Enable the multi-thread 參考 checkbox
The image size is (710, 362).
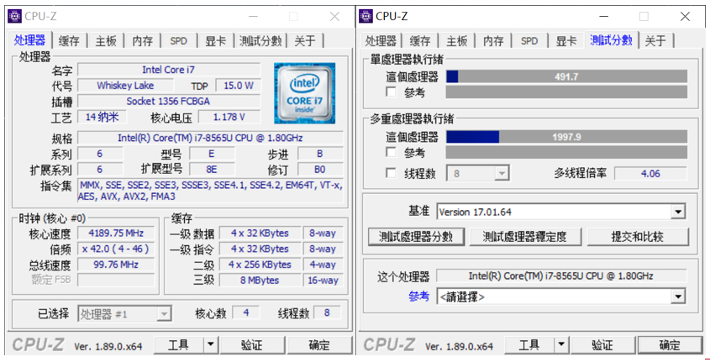(x=391, y=152)
